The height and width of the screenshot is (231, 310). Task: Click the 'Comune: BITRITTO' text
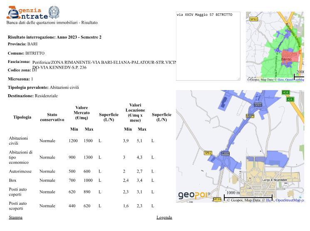tap(26, 53)
